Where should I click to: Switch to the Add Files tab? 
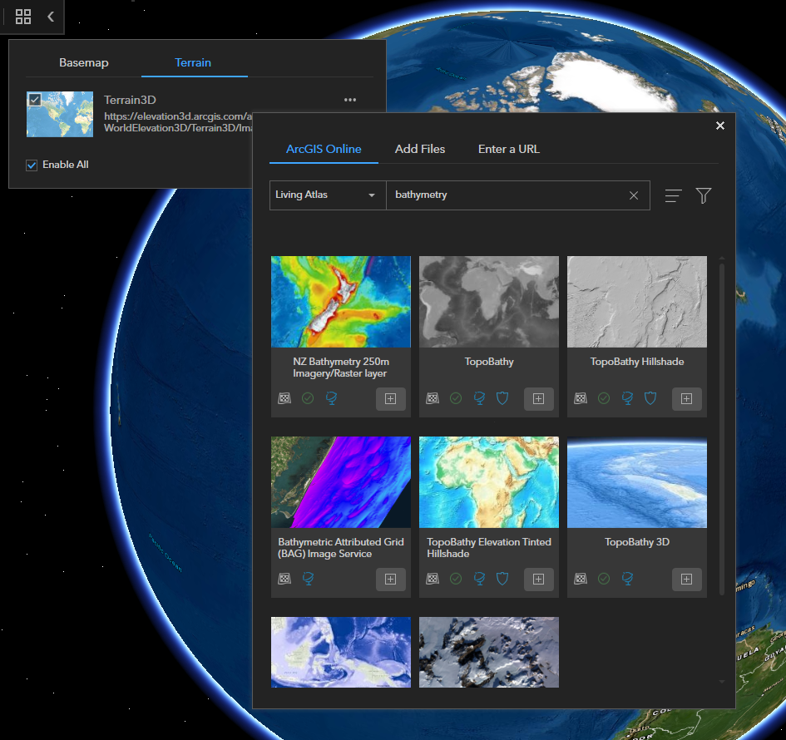pos(420,149)
